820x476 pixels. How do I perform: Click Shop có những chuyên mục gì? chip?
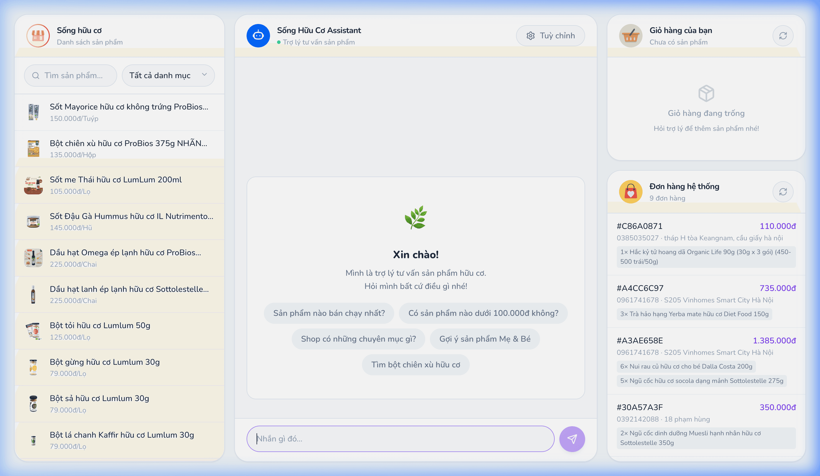[x=358, y=339]
